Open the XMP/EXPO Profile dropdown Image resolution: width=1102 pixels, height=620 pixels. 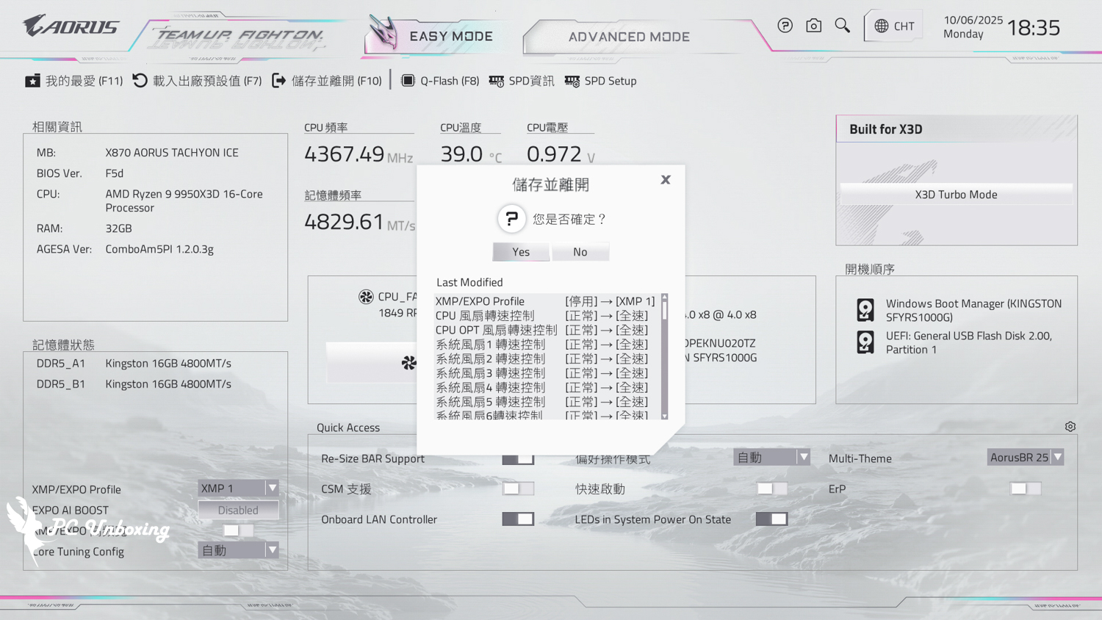click(x=238, y=488)
